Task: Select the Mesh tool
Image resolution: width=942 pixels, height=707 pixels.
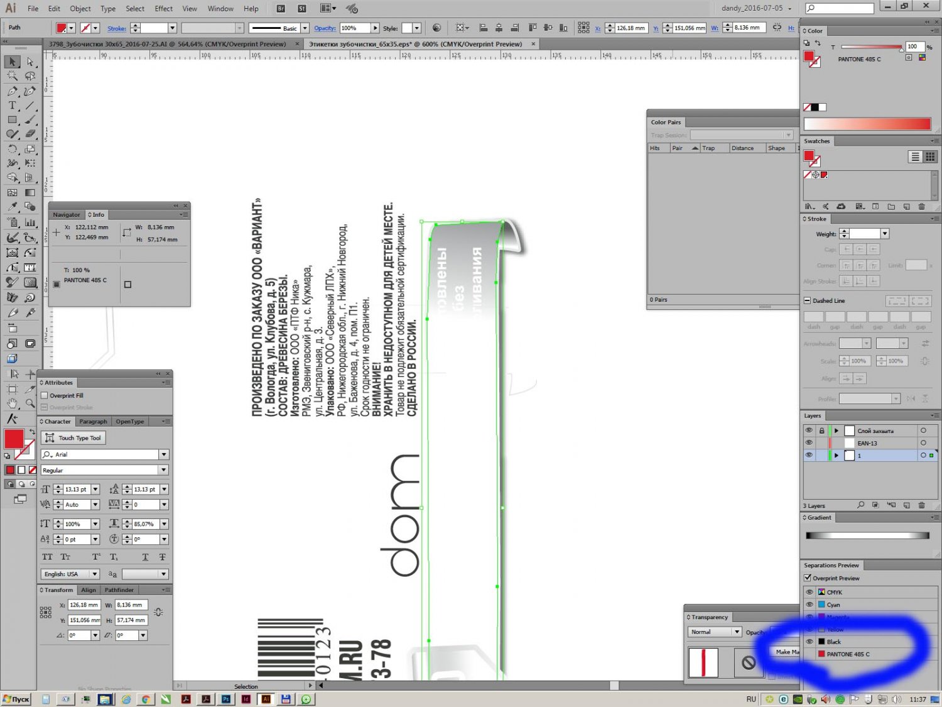Action: pos(12,193)
